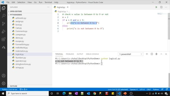170x96 pixels.
Task: Open the feedback icon in status bar
Action: pos(162,89)
